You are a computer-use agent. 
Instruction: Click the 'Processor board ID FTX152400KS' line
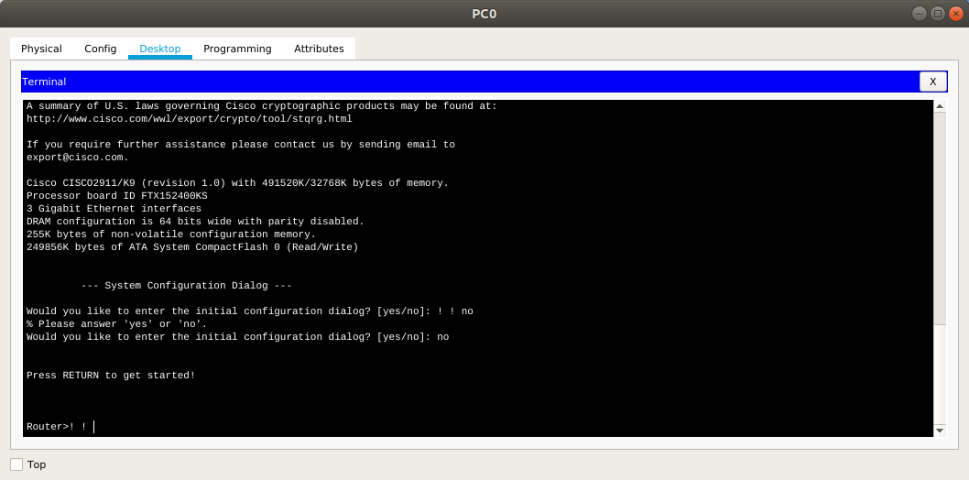(x=117, y=196)
